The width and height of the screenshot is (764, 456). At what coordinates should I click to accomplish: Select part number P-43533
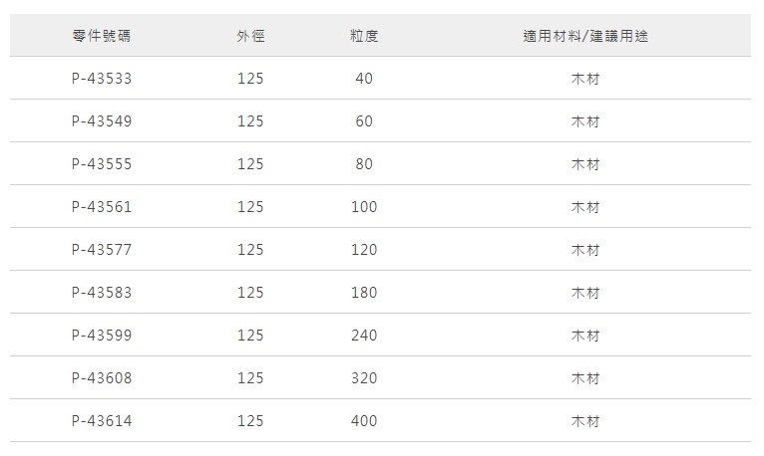(x=102, y=79)
